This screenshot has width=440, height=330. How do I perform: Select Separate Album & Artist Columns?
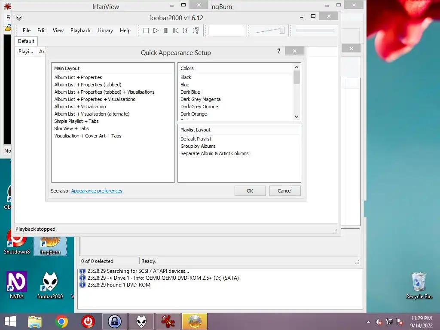click(215, 153)
